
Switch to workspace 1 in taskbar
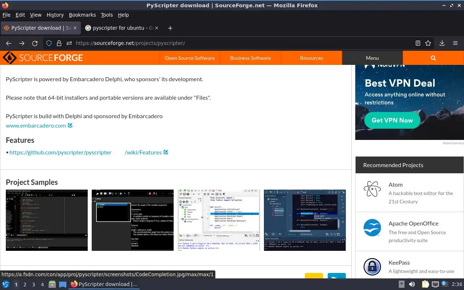(16, 285)
